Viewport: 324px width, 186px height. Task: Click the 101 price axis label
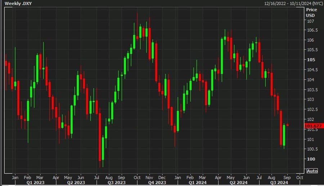coord(310,139)
